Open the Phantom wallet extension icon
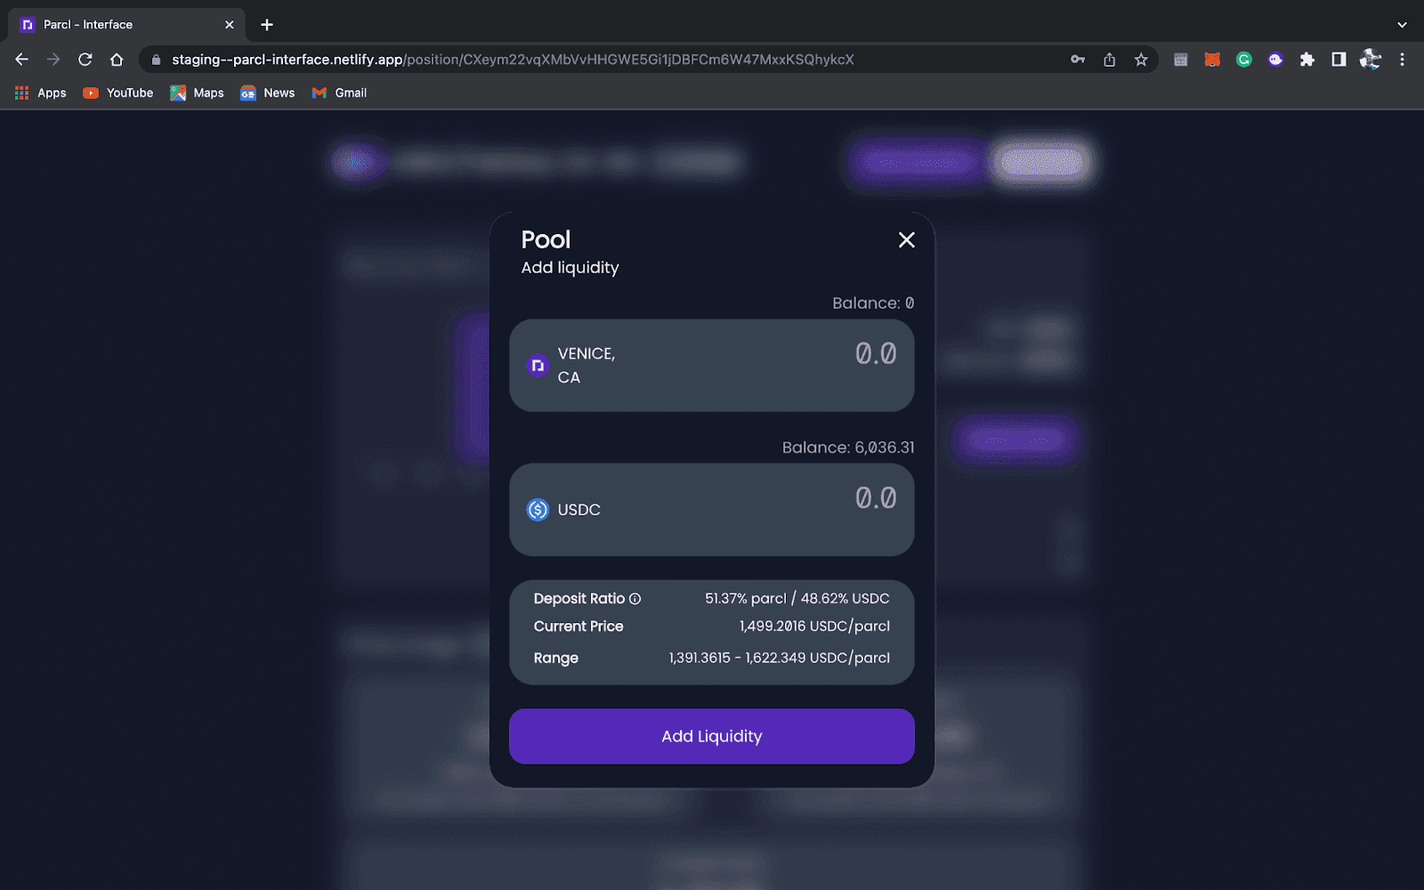The image size is (1424, 890). pos(1275,60)
